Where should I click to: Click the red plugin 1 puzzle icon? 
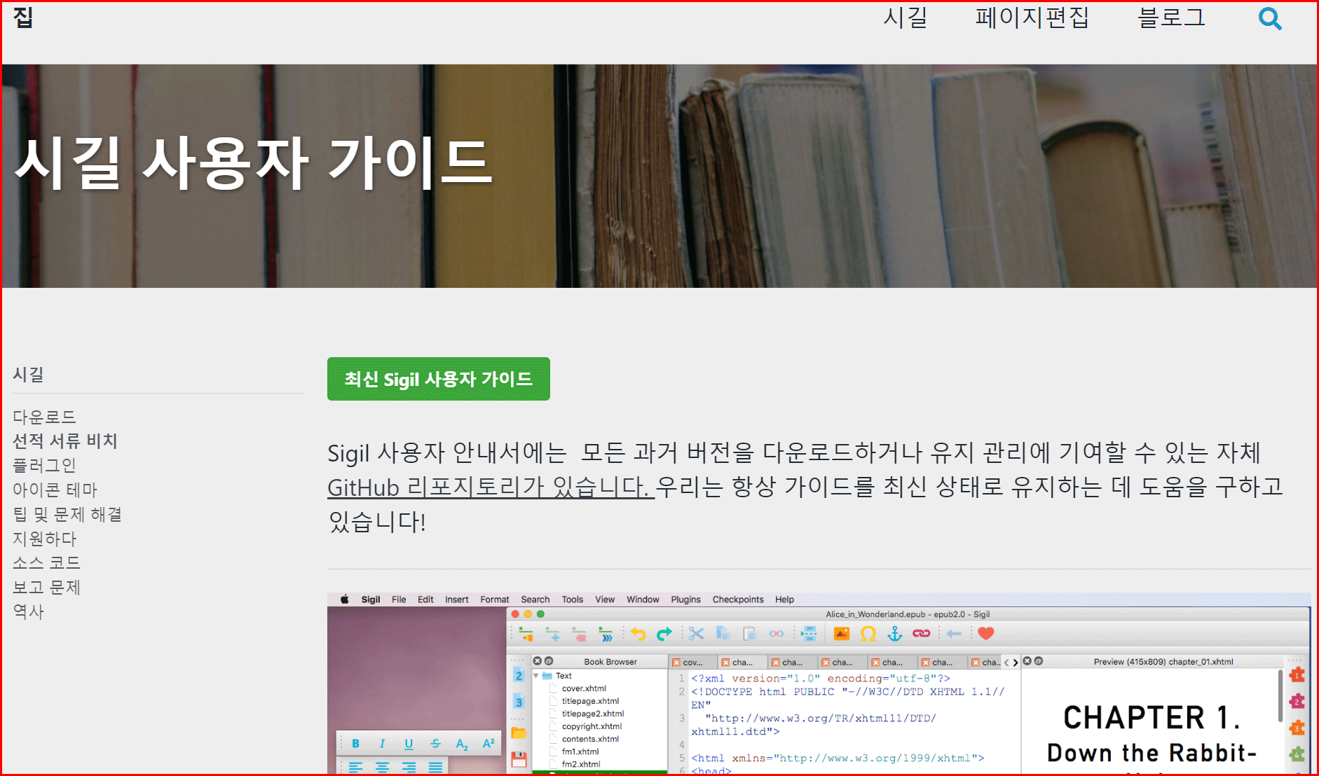tap(1297, 675)
